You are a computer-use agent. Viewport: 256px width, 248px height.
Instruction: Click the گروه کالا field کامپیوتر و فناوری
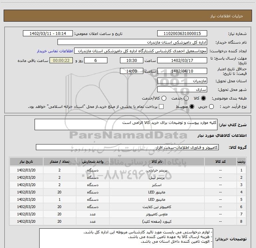click(x=127, y=147)
